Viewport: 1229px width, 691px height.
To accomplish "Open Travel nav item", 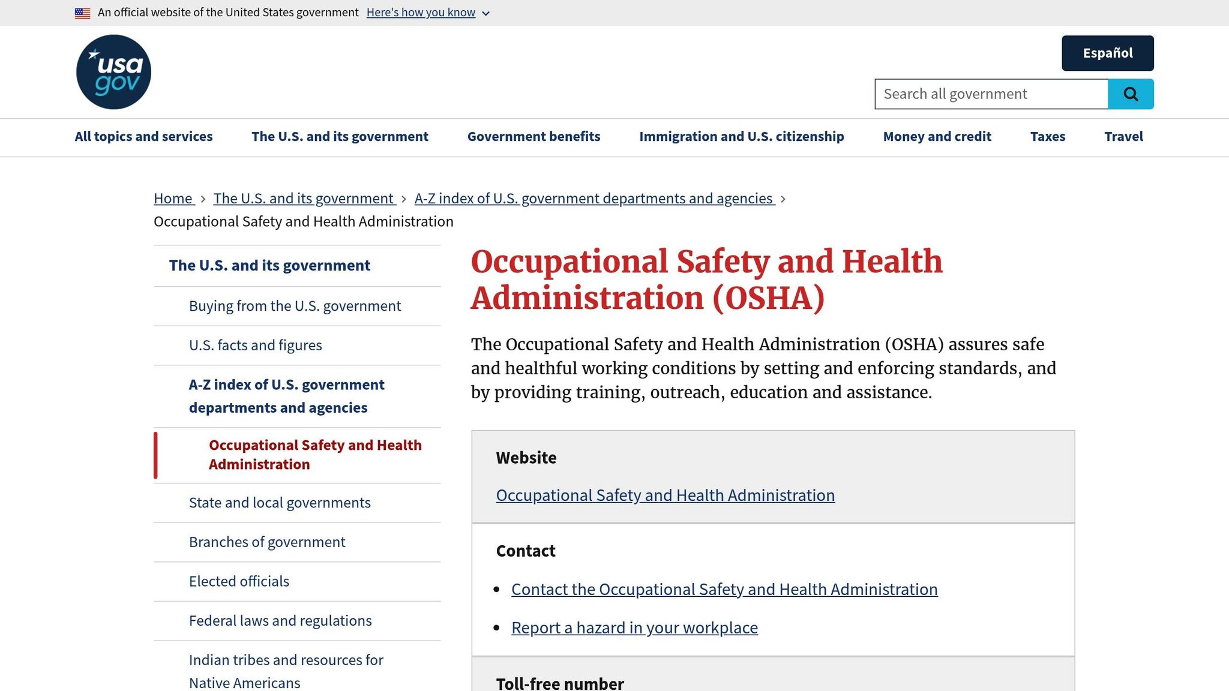I will [x=1123, y=137].
